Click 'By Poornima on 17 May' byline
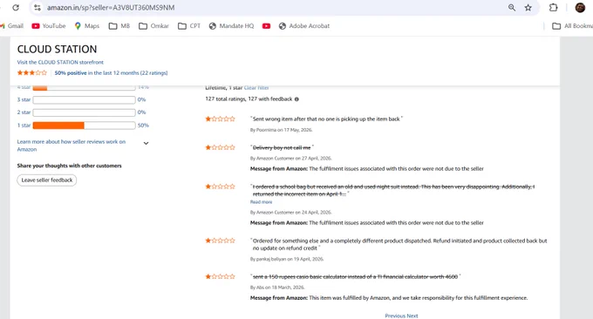This screenshot has height=319, width=593. (x=281, y=130)
